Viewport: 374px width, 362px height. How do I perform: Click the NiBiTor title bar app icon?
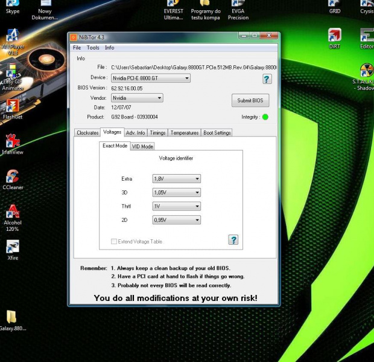tap(74, 37)
